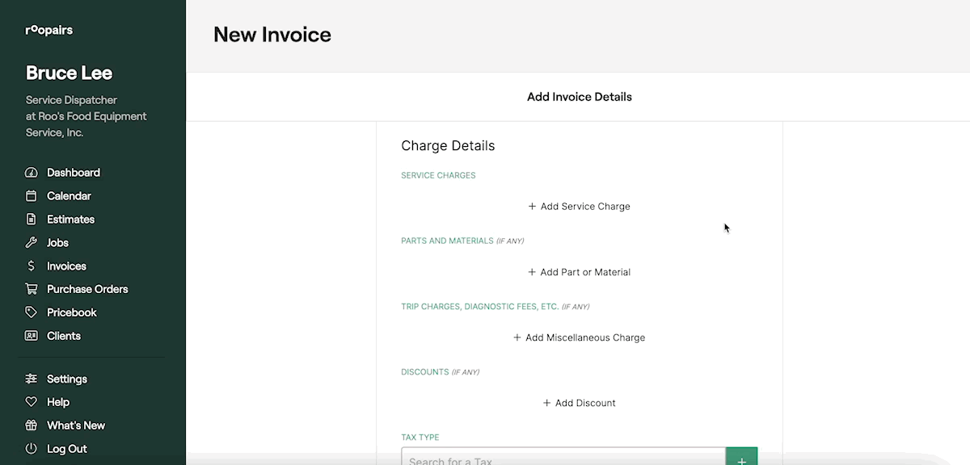This screenshot has width=970, height=465.
Task: Click Add Discount link
Action: (579, 403)
